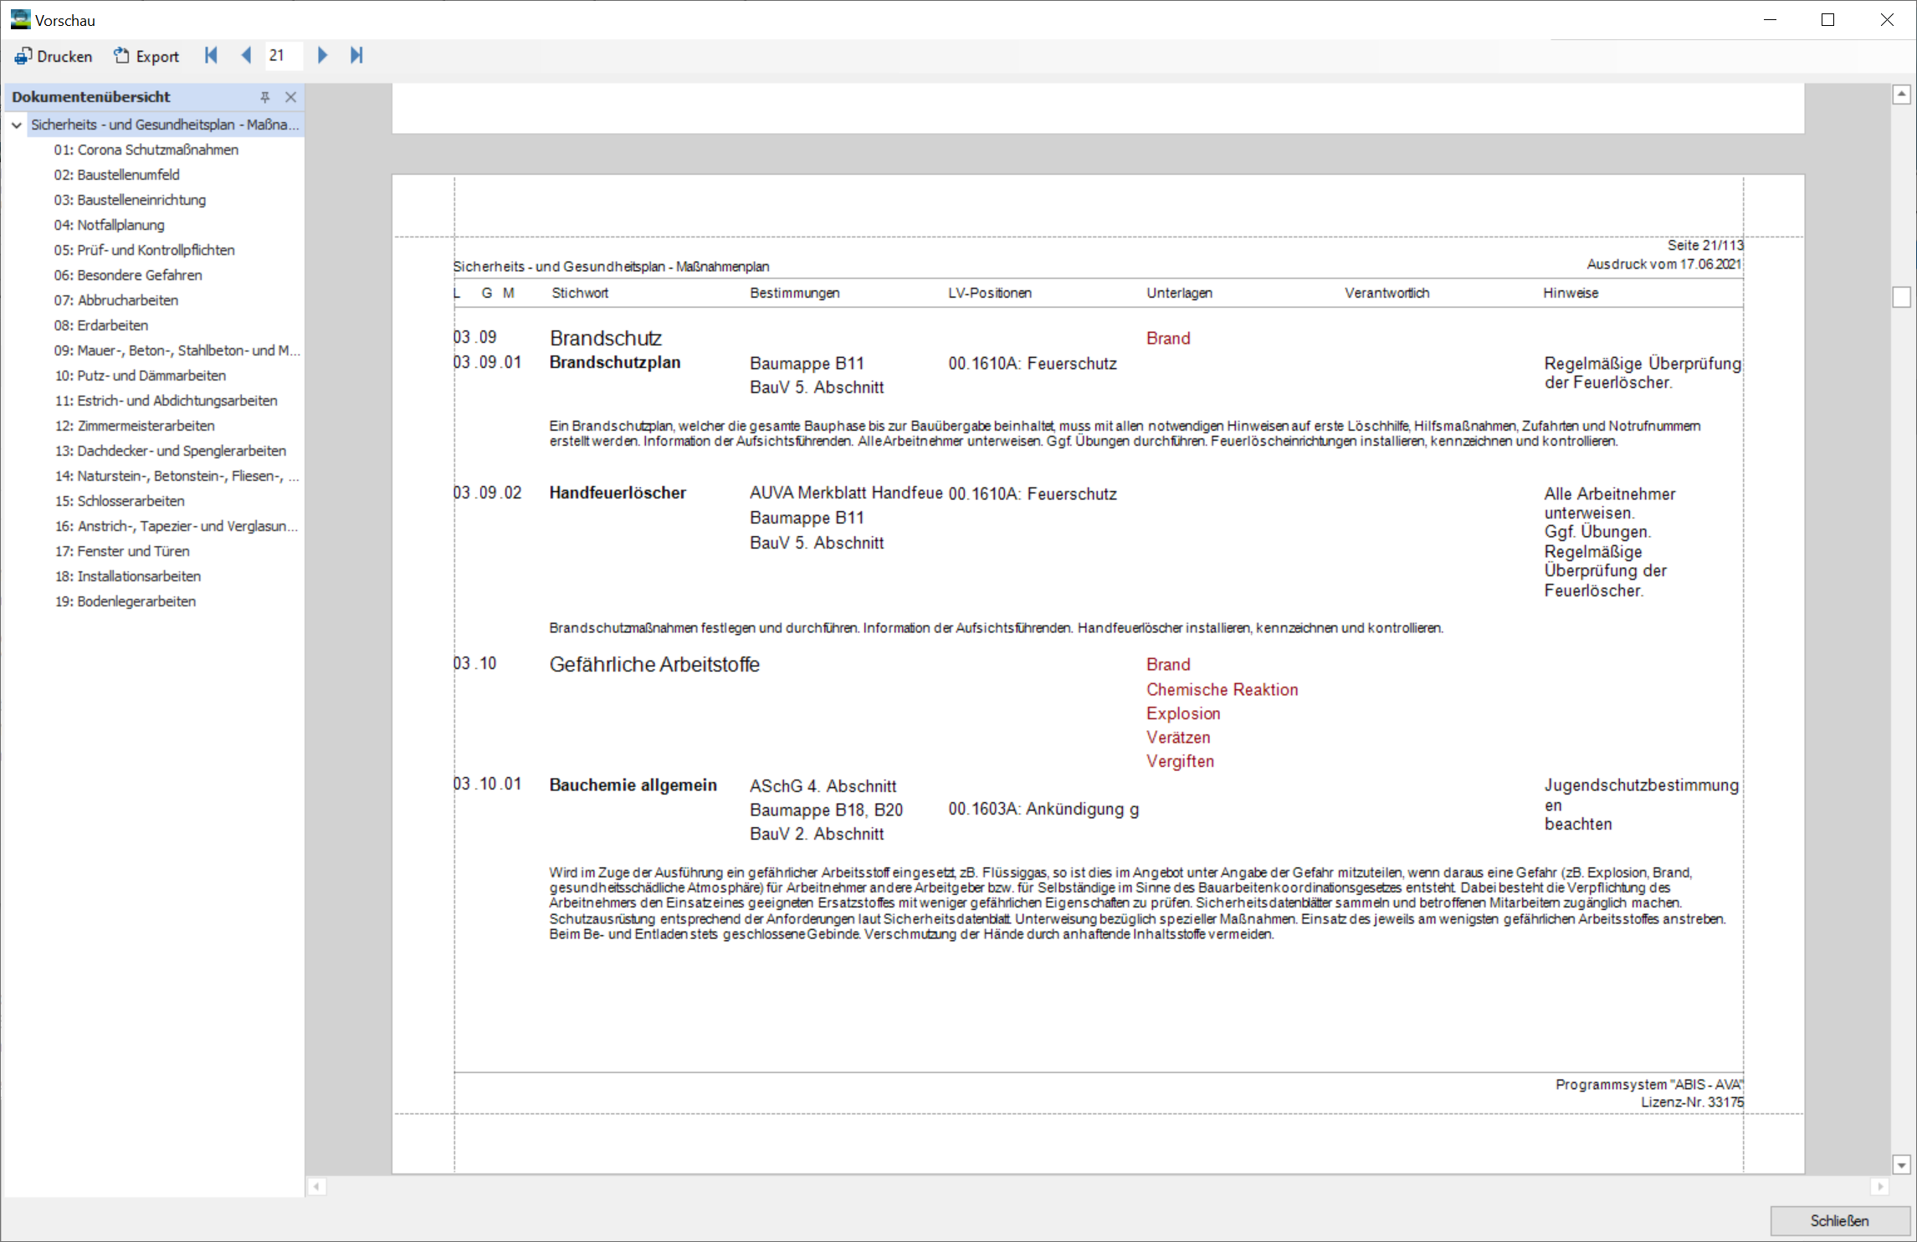
Task: Click AUVA Merkblatt Handfeue text
Action: 846,493
